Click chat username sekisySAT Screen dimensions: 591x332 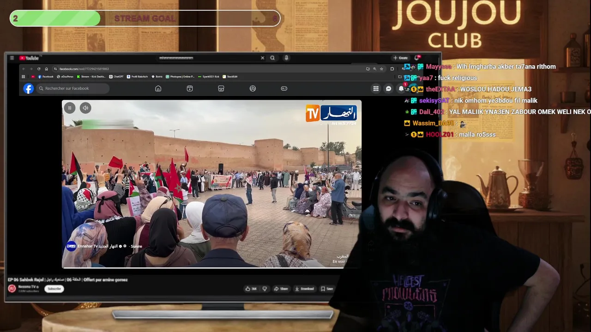click(434, 101)
